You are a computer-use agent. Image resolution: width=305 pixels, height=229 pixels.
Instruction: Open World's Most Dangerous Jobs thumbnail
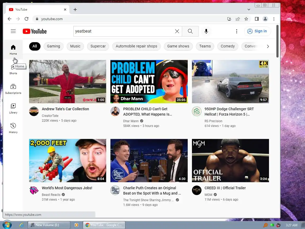coord(68,160)
